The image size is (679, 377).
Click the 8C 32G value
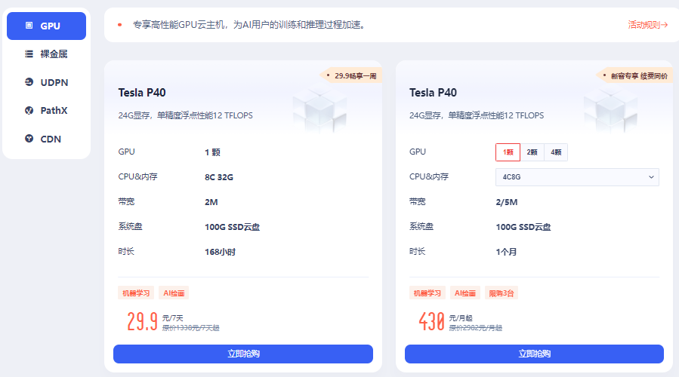point(219,177)
